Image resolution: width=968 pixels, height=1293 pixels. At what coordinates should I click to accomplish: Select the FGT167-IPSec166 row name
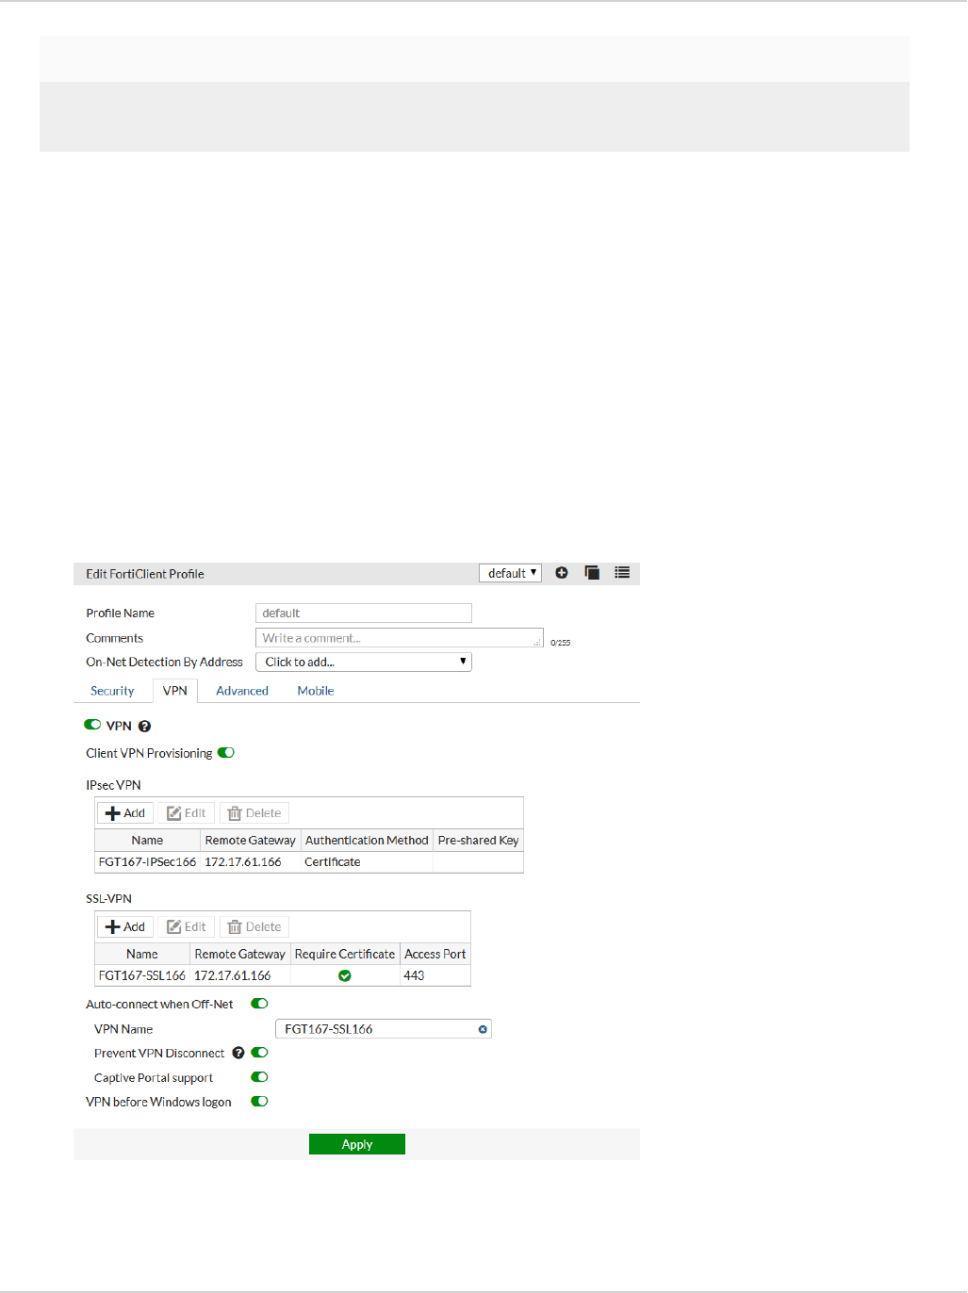coord(147,862)
